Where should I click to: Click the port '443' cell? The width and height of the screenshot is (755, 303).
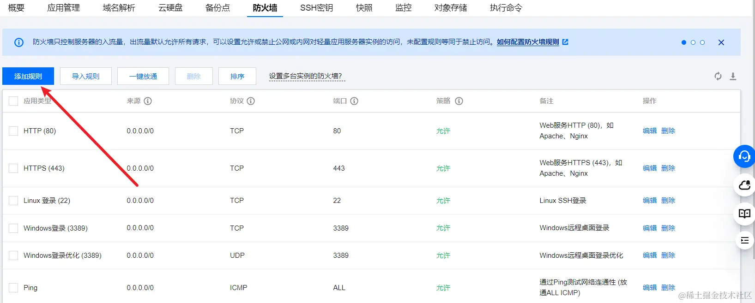point(339,168)
